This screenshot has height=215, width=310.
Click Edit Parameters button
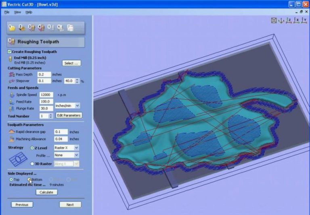point(69,116)
